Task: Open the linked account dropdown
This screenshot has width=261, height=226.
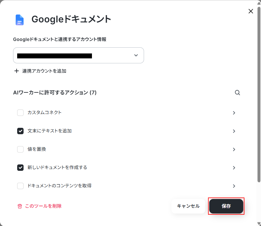Action: (78, 55)
